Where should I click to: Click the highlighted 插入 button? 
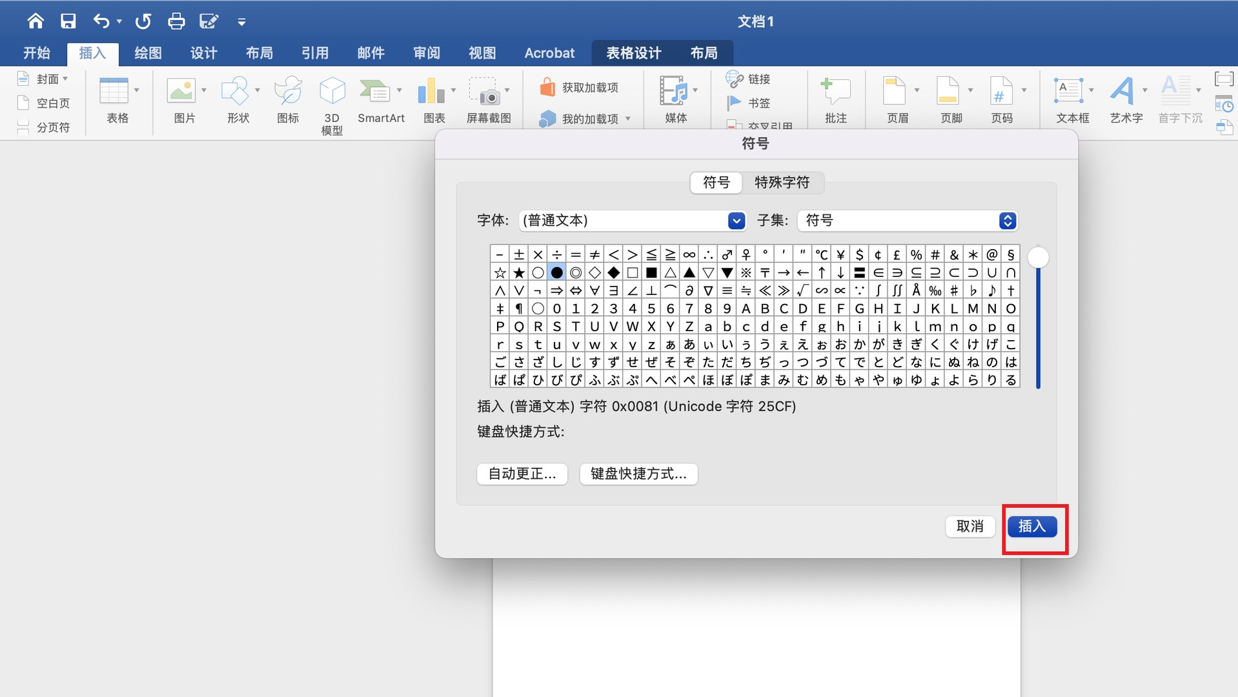coord(1033,527)
